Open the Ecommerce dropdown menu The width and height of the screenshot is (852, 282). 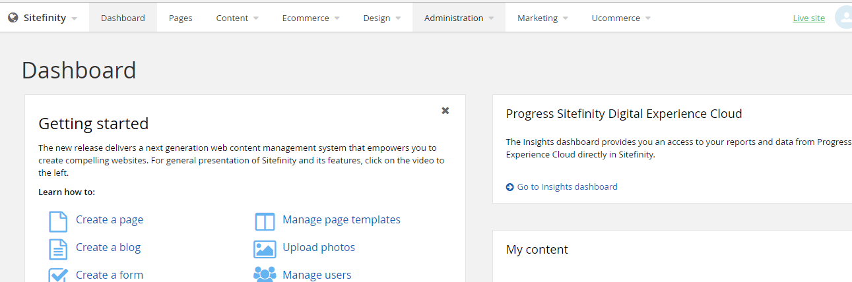(x=311, y=18)
